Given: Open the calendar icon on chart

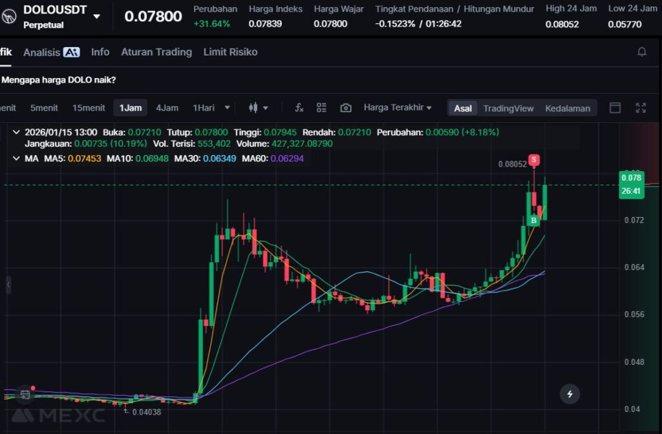Looking at the screenshot, I should coord(25,394).
